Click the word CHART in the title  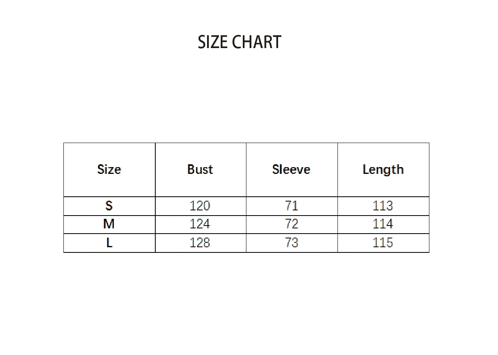(256, 42)
